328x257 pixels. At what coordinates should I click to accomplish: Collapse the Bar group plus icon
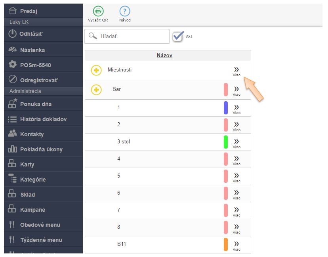pos(97,90)
